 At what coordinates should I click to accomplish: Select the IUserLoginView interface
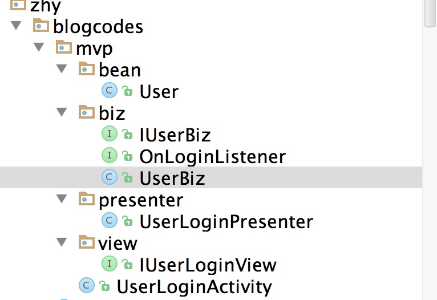(208, 265)
